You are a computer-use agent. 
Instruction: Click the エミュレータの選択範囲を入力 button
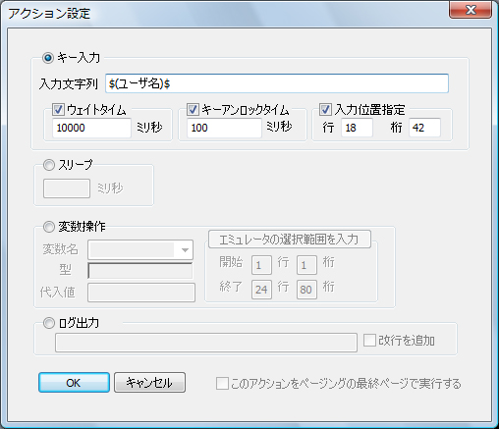click(x=290, y=240)
